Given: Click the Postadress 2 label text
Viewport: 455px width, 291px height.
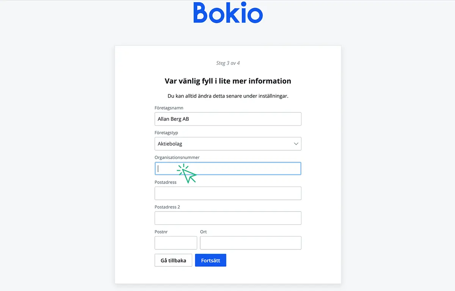Looking at the screenshot, I should tap(167, 207).
